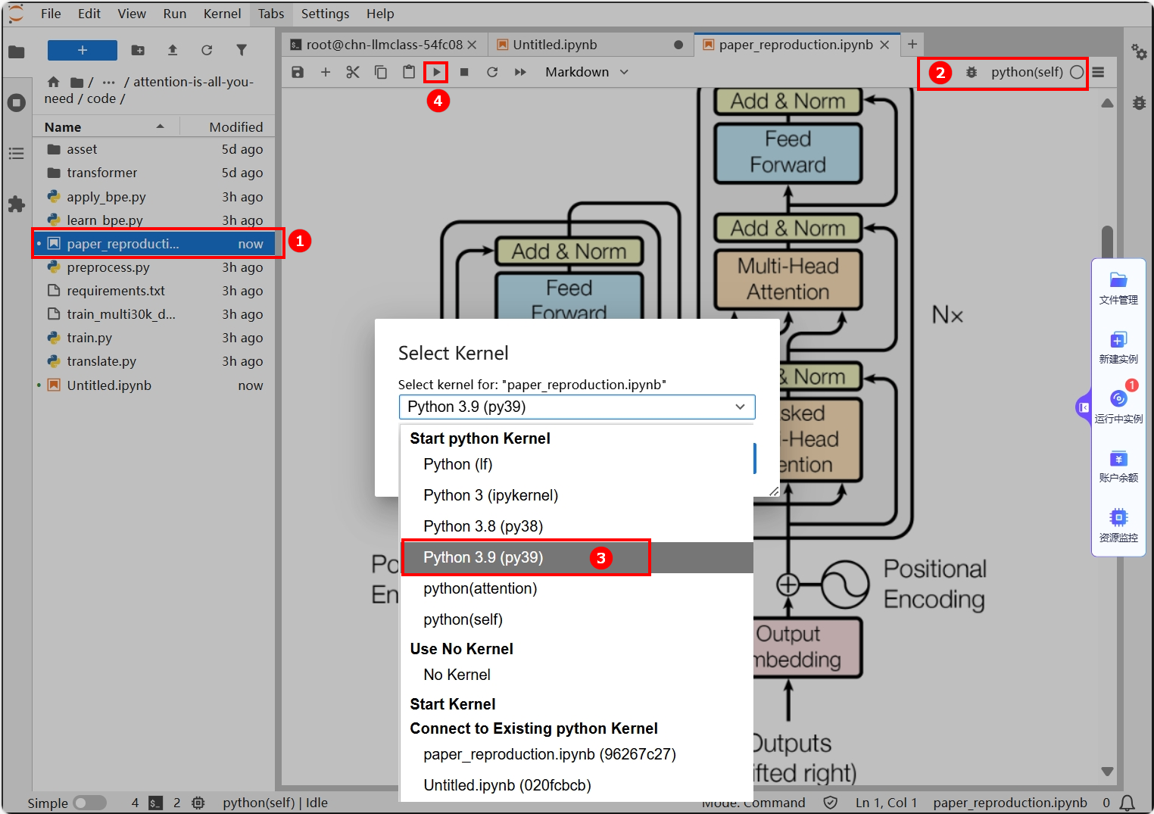Click the Run selected cell play button
This screenshot has height=814, width=1154.
[x=436, y=72]
